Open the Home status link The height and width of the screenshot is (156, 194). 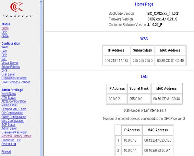pyautogui.click(x=5, y=28)
